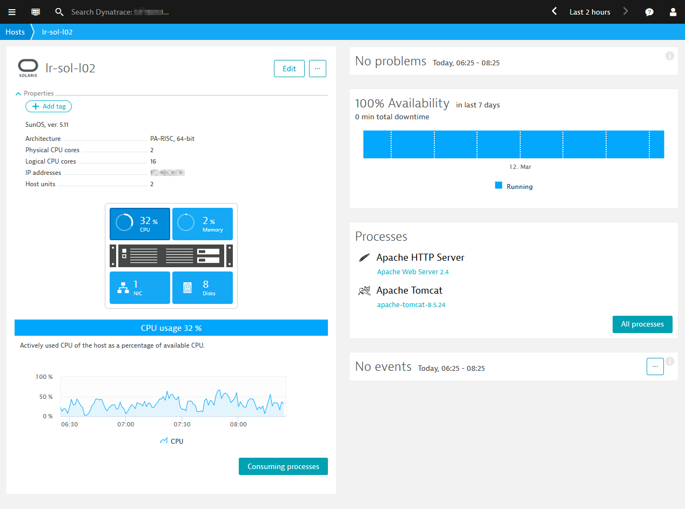Viewport: 685px width, 509px height.
Task: Toggle CPU series in chart legend
Action: click(172, 441)
